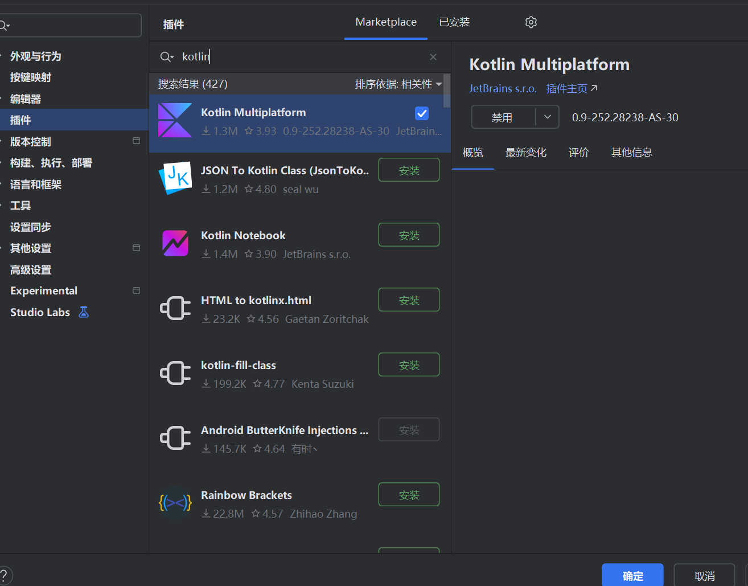Uncheck the Kotlin Multiplatform enabled checkbox
The height and width of the screenshot is (586, 748).
point(422,113)
